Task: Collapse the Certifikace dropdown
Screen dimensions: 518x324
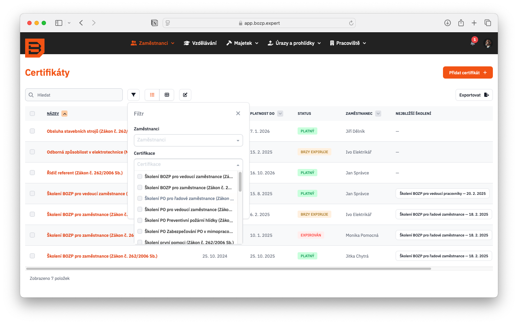Action: pyautogui.click(x=238, y=165)
